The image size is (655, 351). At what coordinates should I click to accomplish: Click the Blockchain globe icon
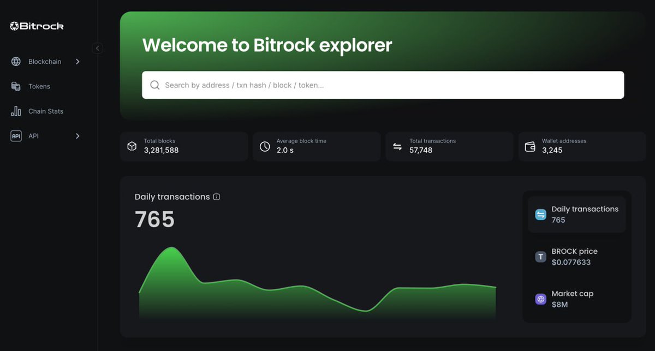click(x=16, y=62)
